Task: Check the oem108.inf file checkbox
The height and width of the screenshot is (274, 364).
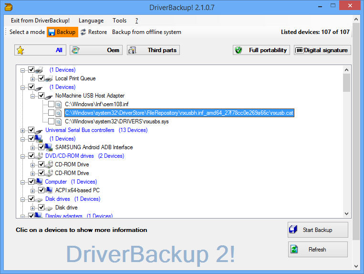Action: pos(52,104)
